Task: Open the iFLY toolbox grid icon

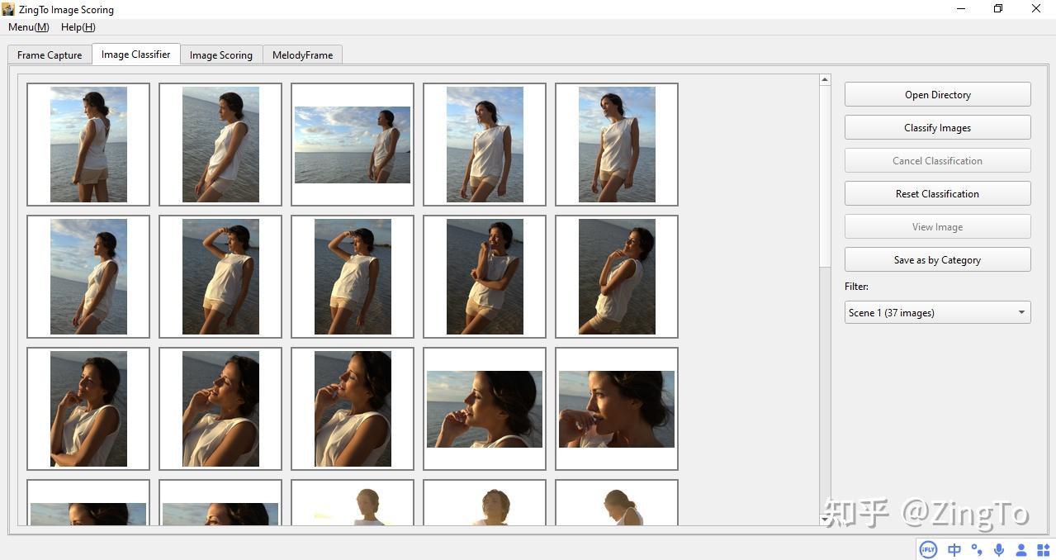Action: pos(1043,550)
